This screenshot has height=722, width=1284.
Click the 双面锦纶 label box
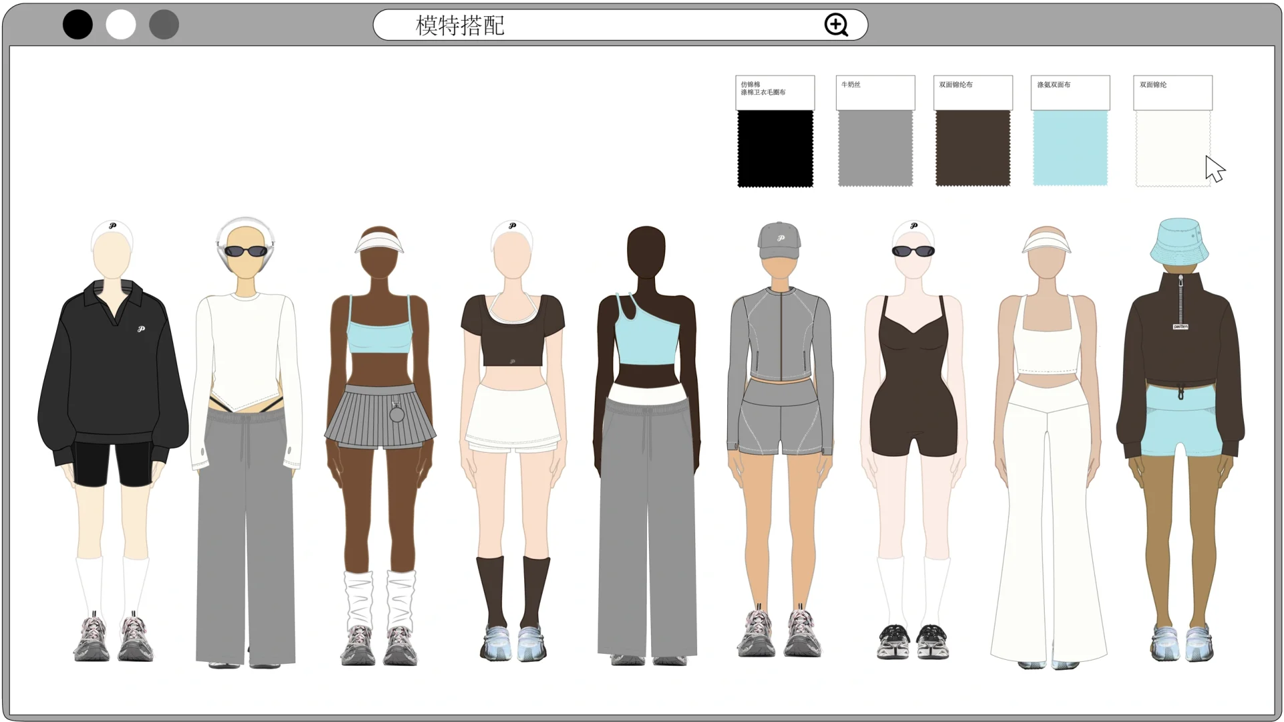(x=1173, y=92)
